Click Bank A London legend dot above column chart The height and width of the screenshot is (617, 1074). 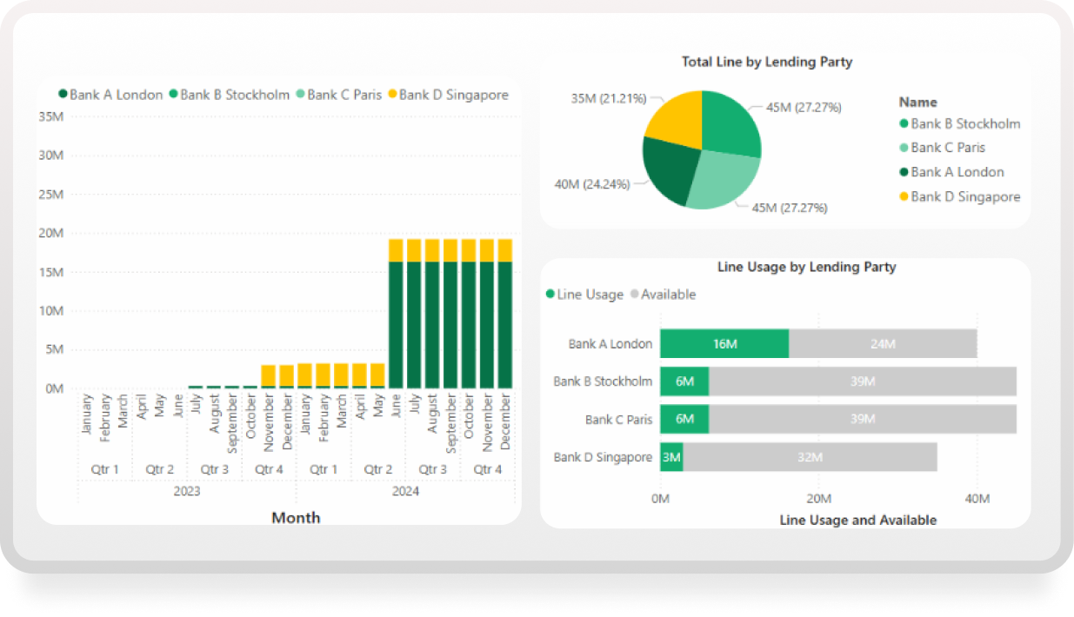(x=63, y=95)
